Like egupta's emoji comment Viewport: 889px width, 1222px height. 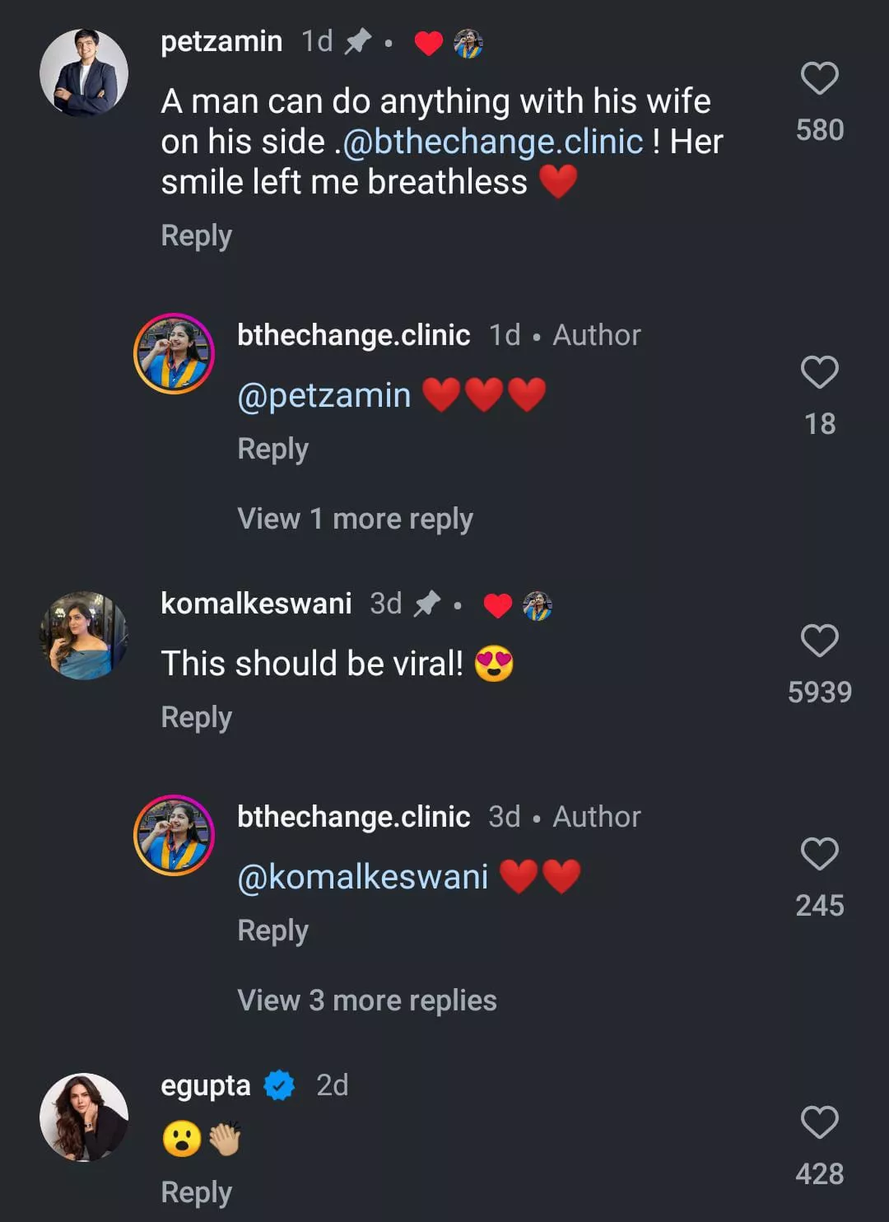(x=819, y=1122)
